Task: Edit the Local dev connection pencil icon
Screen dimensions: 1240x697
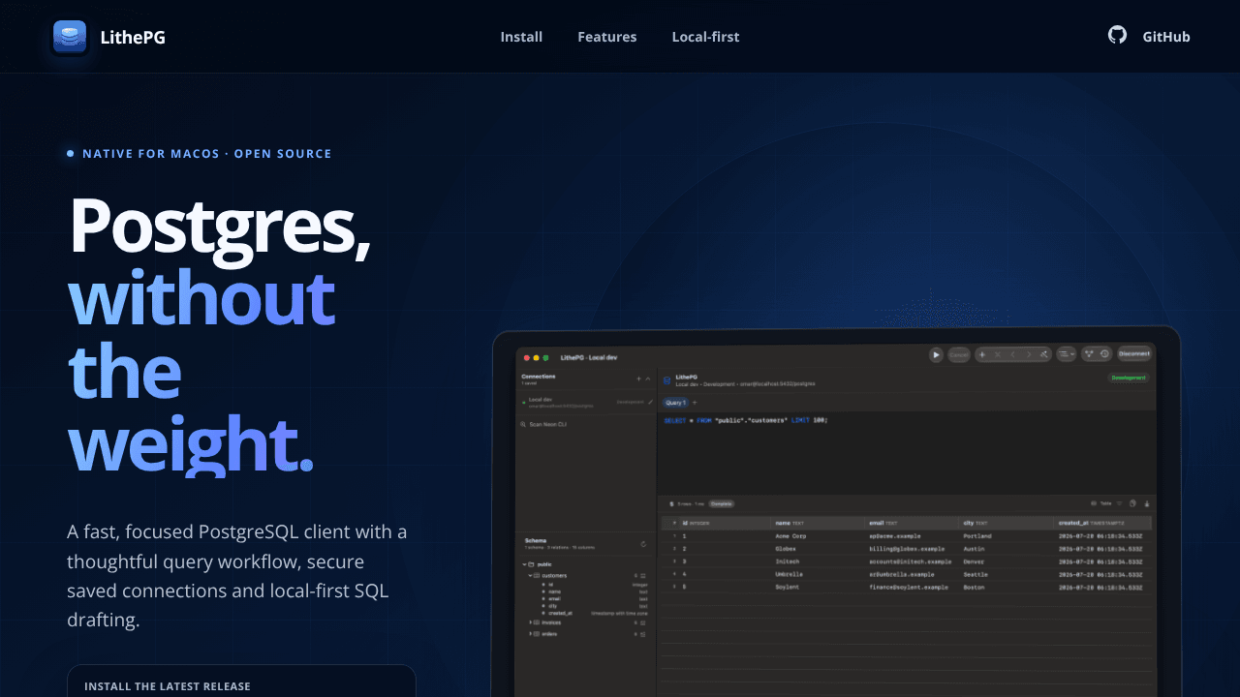Action: coord(650,402)
